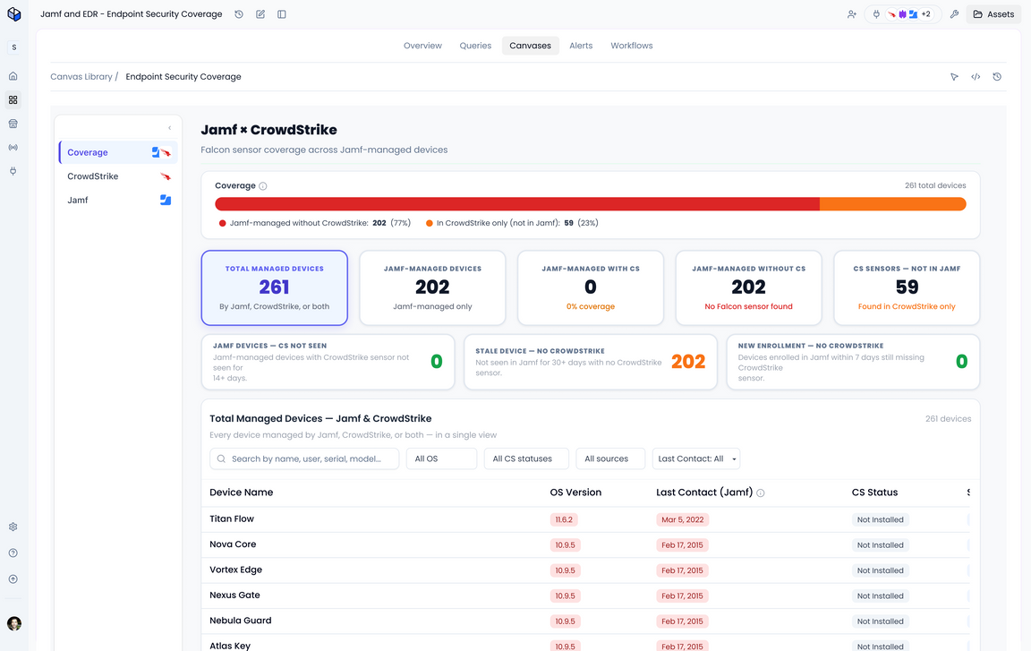This screenshot has width=1031, height=651.
Task: Click the Titan Flow device row
Action: point(585,519)
